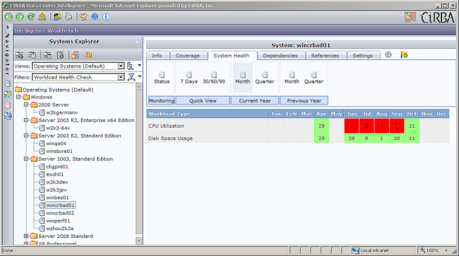The image size is (459, 256).
Task: Click the users icon in top toolbar
Action: [57, 17]
